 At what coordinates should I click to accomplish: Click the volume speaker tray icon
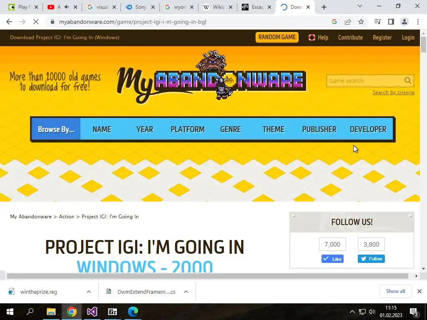[372, 312]
